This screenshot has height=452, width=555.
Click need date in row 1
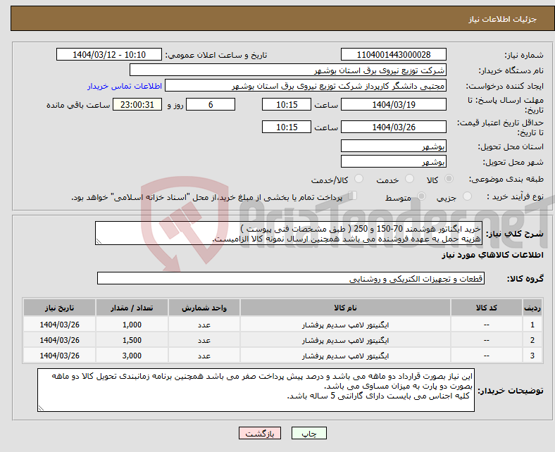tap(59, 325)
